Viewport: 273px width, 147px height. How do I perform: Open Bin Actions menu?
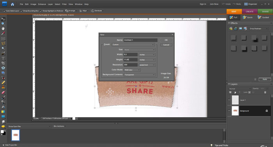pyautogui.click(x=59, y=126)
